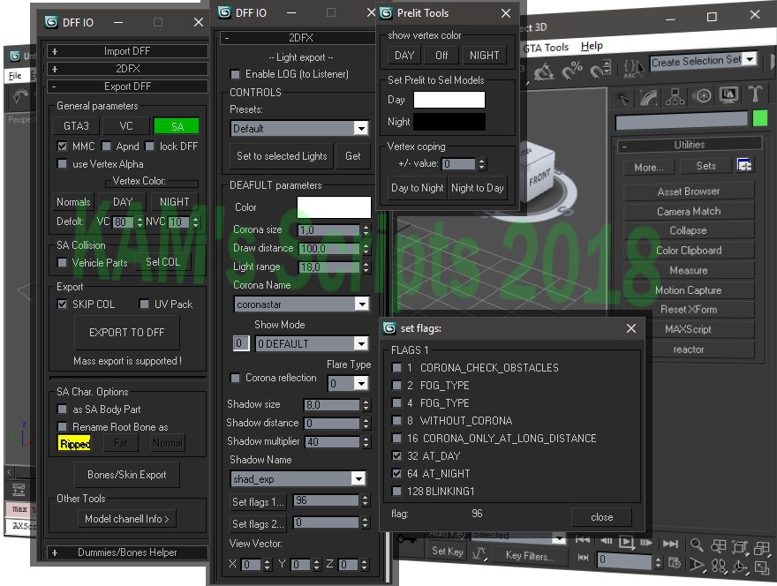
Task: Click the Go to End playback button
Action: tap(671, 543)
